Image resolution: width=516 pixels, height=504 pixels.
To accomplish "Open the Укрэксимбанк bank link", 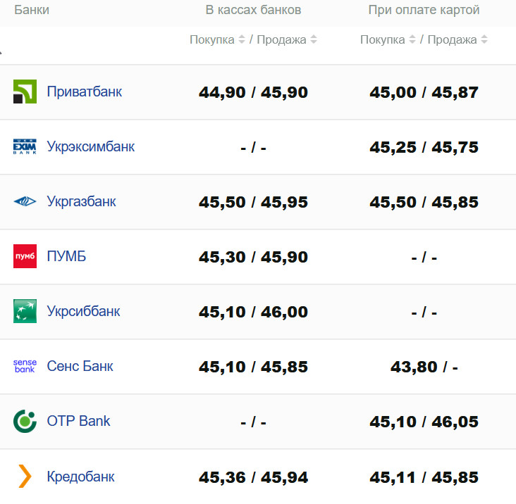I will (90, 146).
